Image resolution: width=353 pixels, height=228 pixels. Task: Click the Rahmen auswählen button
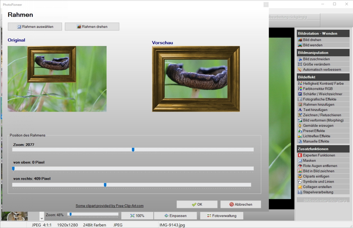(x=35, y=27)
